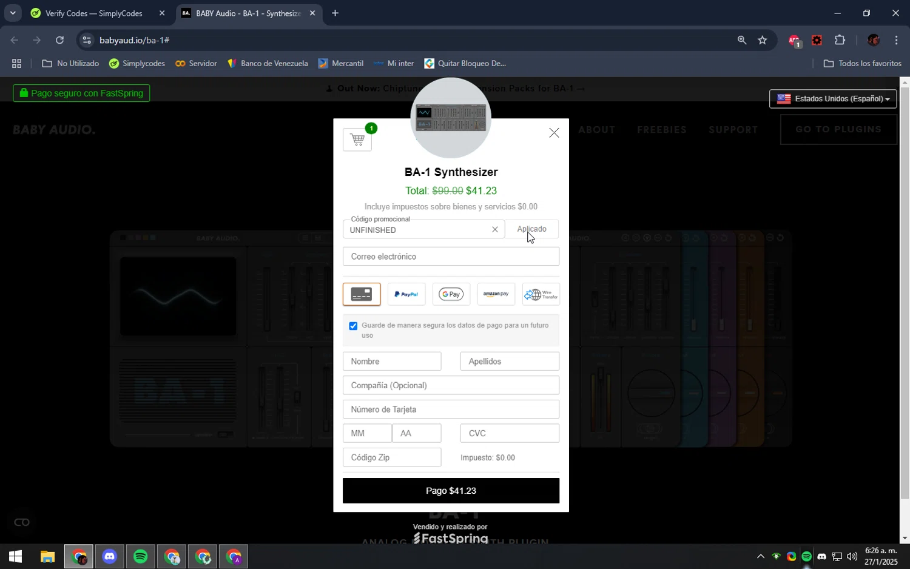Focus the MM expiry month field
This screenshot has height=569, width=910.
coord(368,433)
